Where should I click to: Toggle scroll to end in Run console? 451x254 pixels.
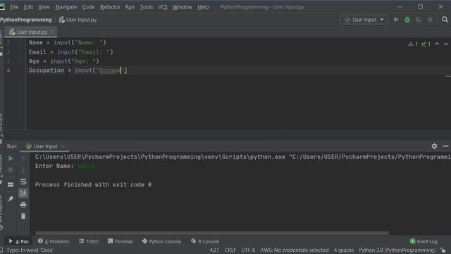[23, 193]
